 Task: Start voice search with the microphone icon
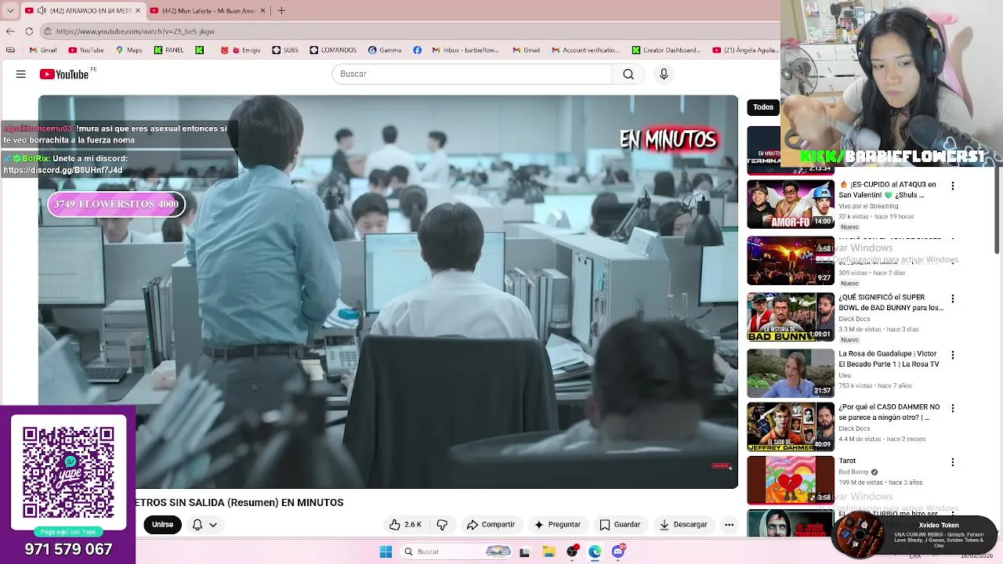pos(664,74)
